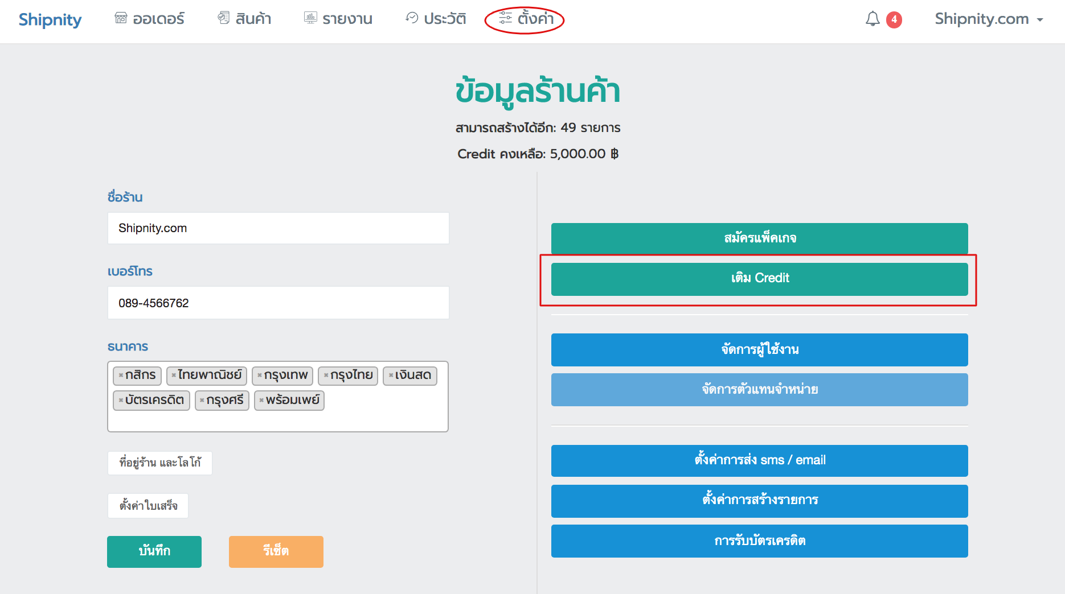Open ตั้งค่าใบเสร็จ receipt settings
This screenshot has width=1065, height=594.
pyautogui.click(x=148, y=506)
